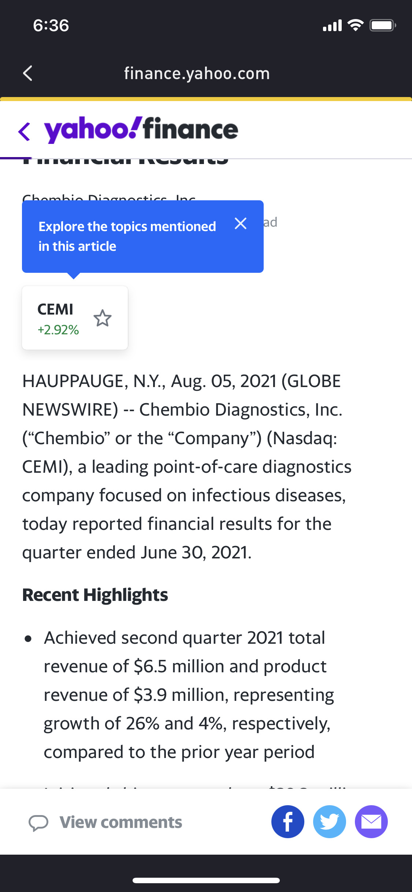The image size is (412, 892).
Task: Open View comments link
Action: (x=121, y=822)
